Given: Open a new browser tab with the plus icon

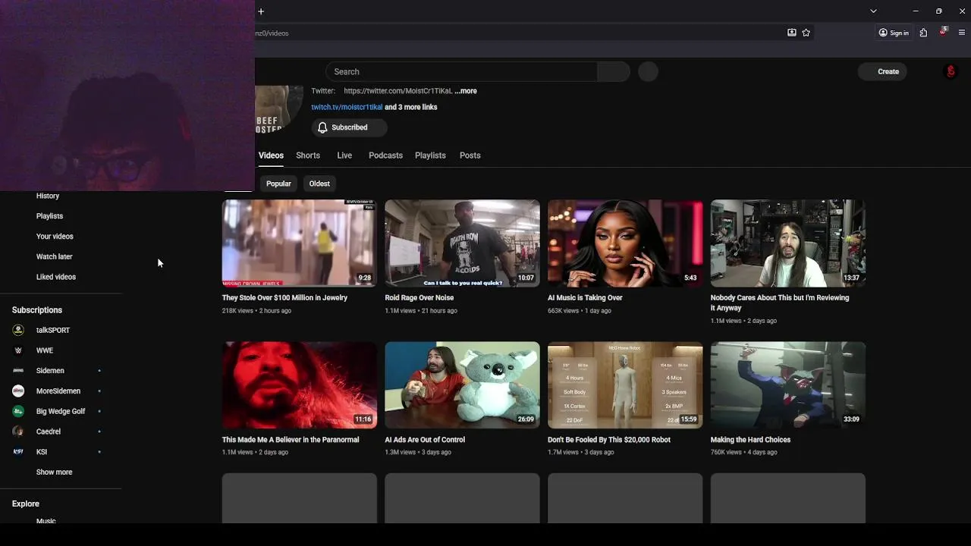Looking at the screenshot, I should click(261, 11).
